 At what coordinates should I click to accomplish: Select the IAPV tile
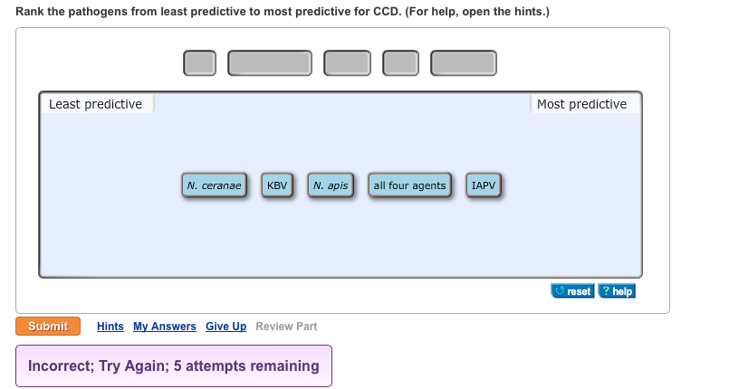pos(484,185)
